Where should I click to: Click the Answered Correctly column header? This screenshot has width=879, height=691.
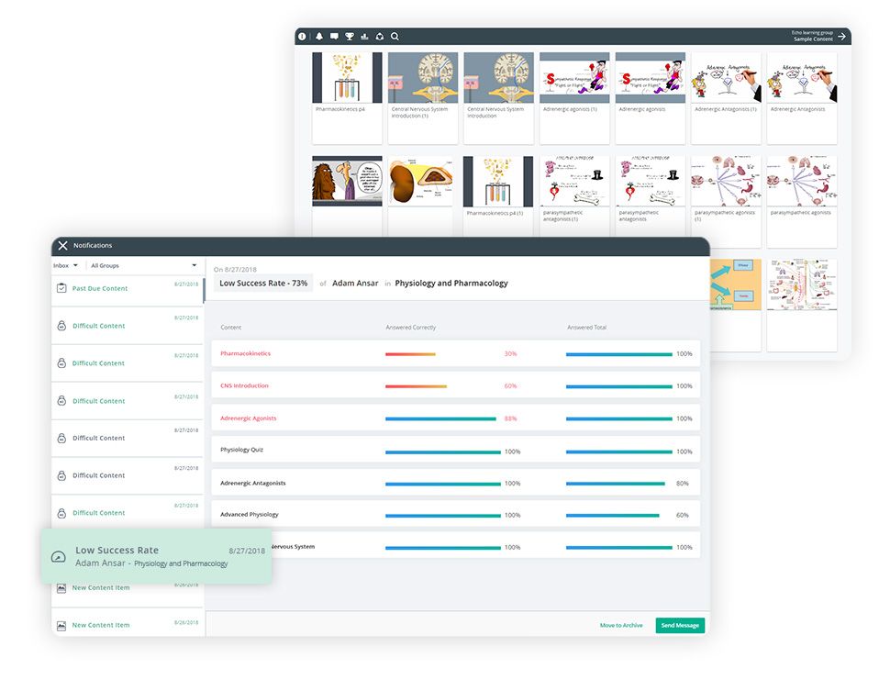click(410, 327)
